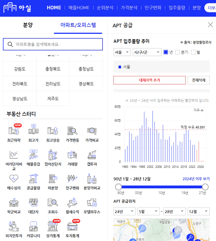Open the 시/구/군 dropdown
The height and width of the screenshot is (241, 216).
147,52
